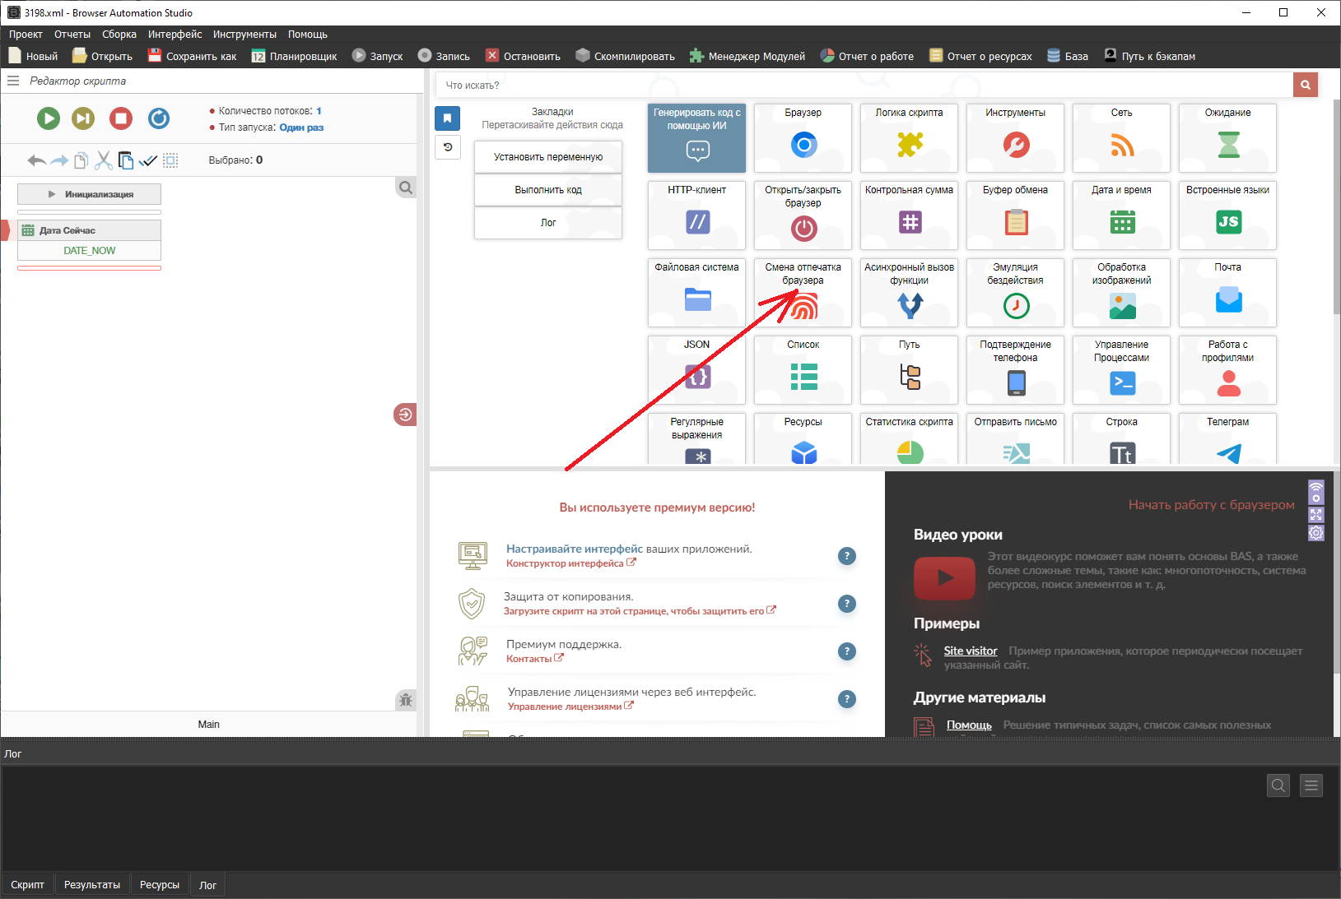The width and height of the screenshot is (1341, 899).
Task: Open the Телеграм module
Action: [1227, 439]
